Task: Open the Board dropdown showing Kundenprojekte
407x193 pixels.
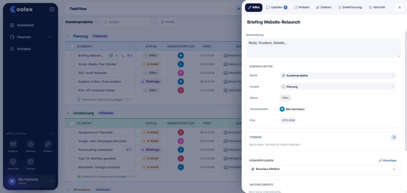Action: click(338, 75)
